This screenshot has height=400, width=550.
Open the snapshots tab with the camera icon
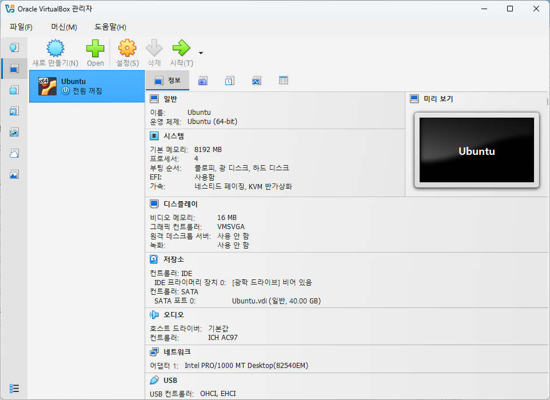tap(202, 81)
